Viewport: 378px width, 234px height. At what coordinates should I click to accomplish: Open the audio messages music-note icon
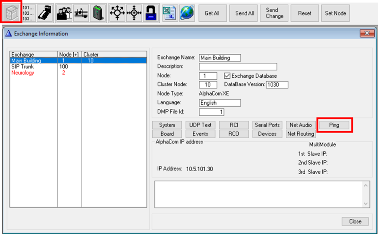[81, 13]
